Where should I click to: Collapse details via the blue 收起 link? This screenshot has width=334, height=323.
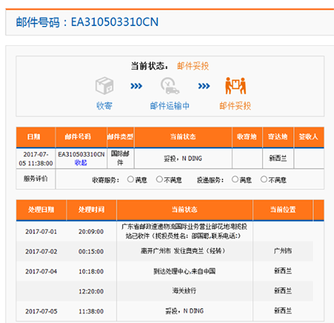(81, 163)
